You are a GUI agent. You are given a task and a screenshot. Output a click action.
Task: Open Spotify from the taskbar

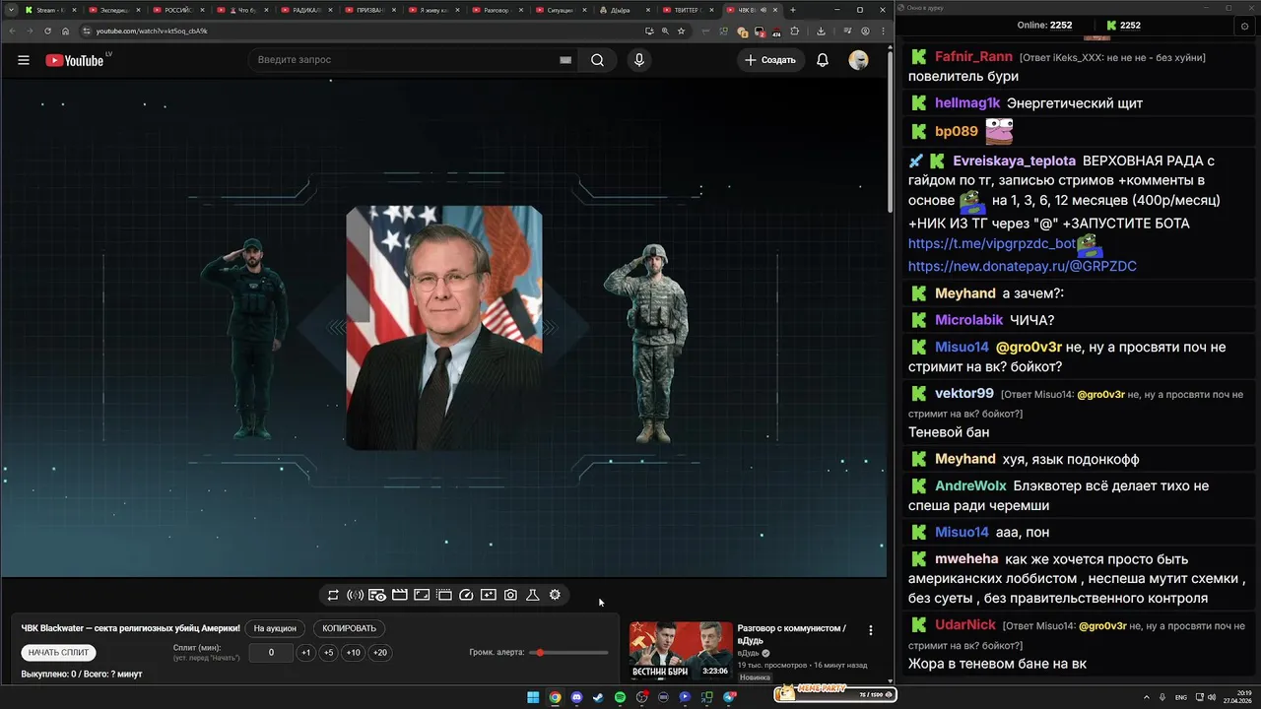tap(620, 697)
